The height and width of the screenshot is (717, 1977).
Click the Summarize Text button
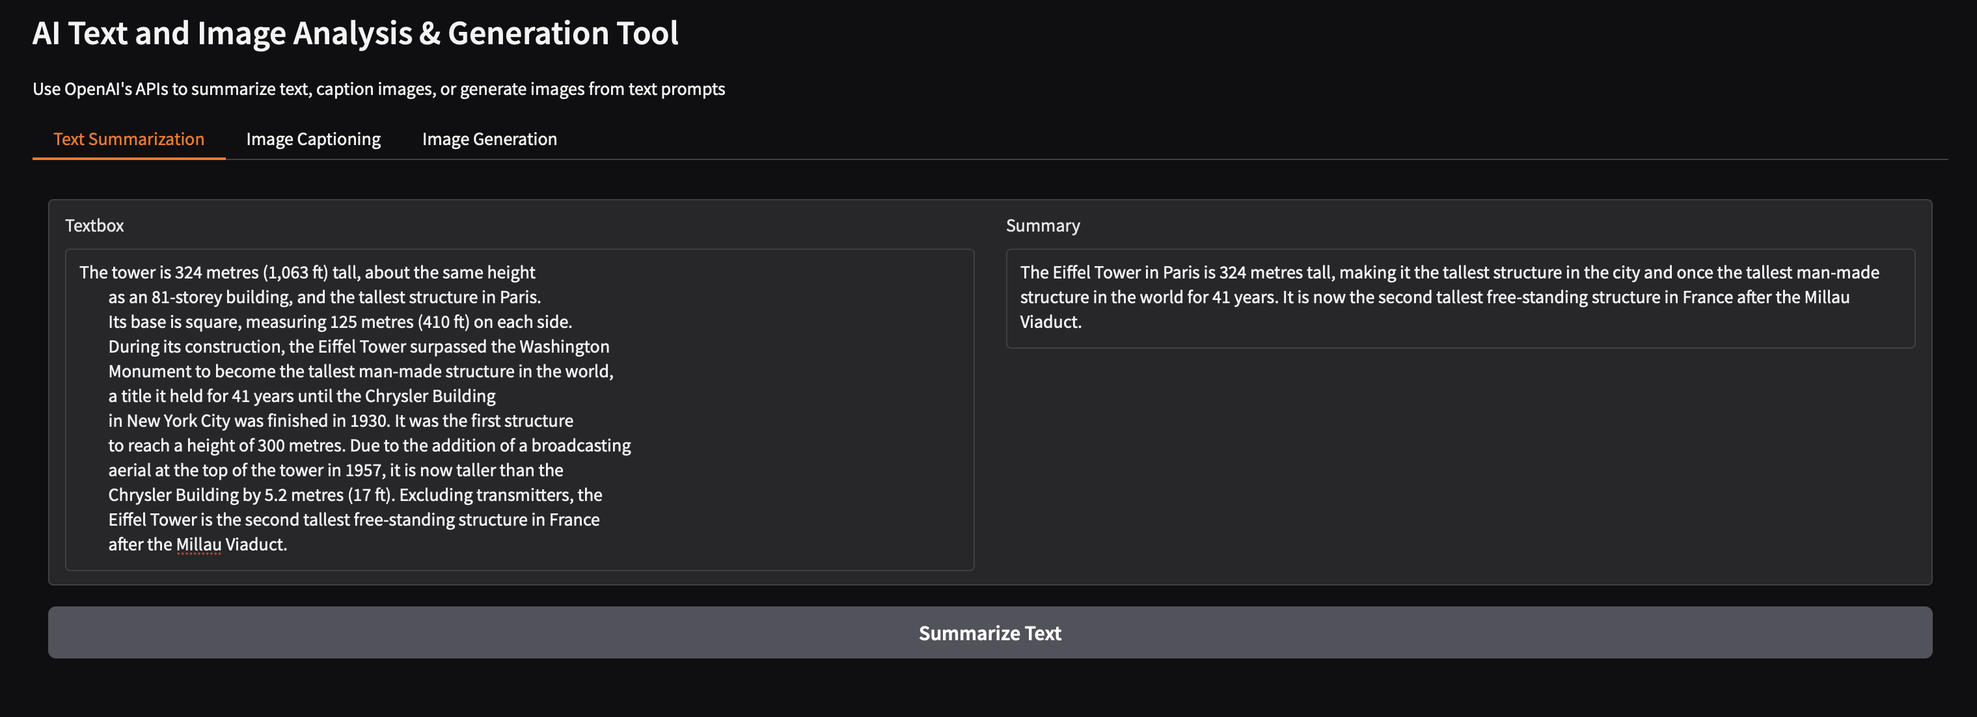(x=989, y=632)
